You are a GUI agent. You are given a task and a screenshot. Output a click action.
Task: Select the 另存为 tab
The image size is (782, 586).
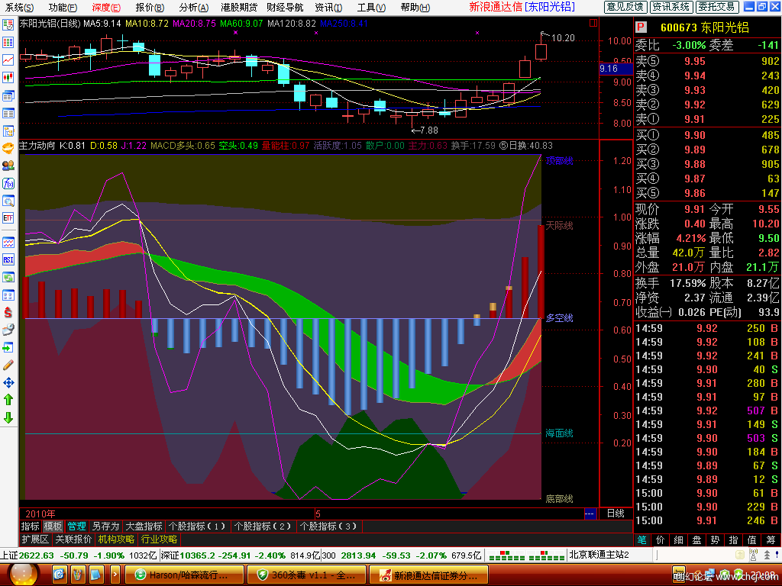coord(105,526)
